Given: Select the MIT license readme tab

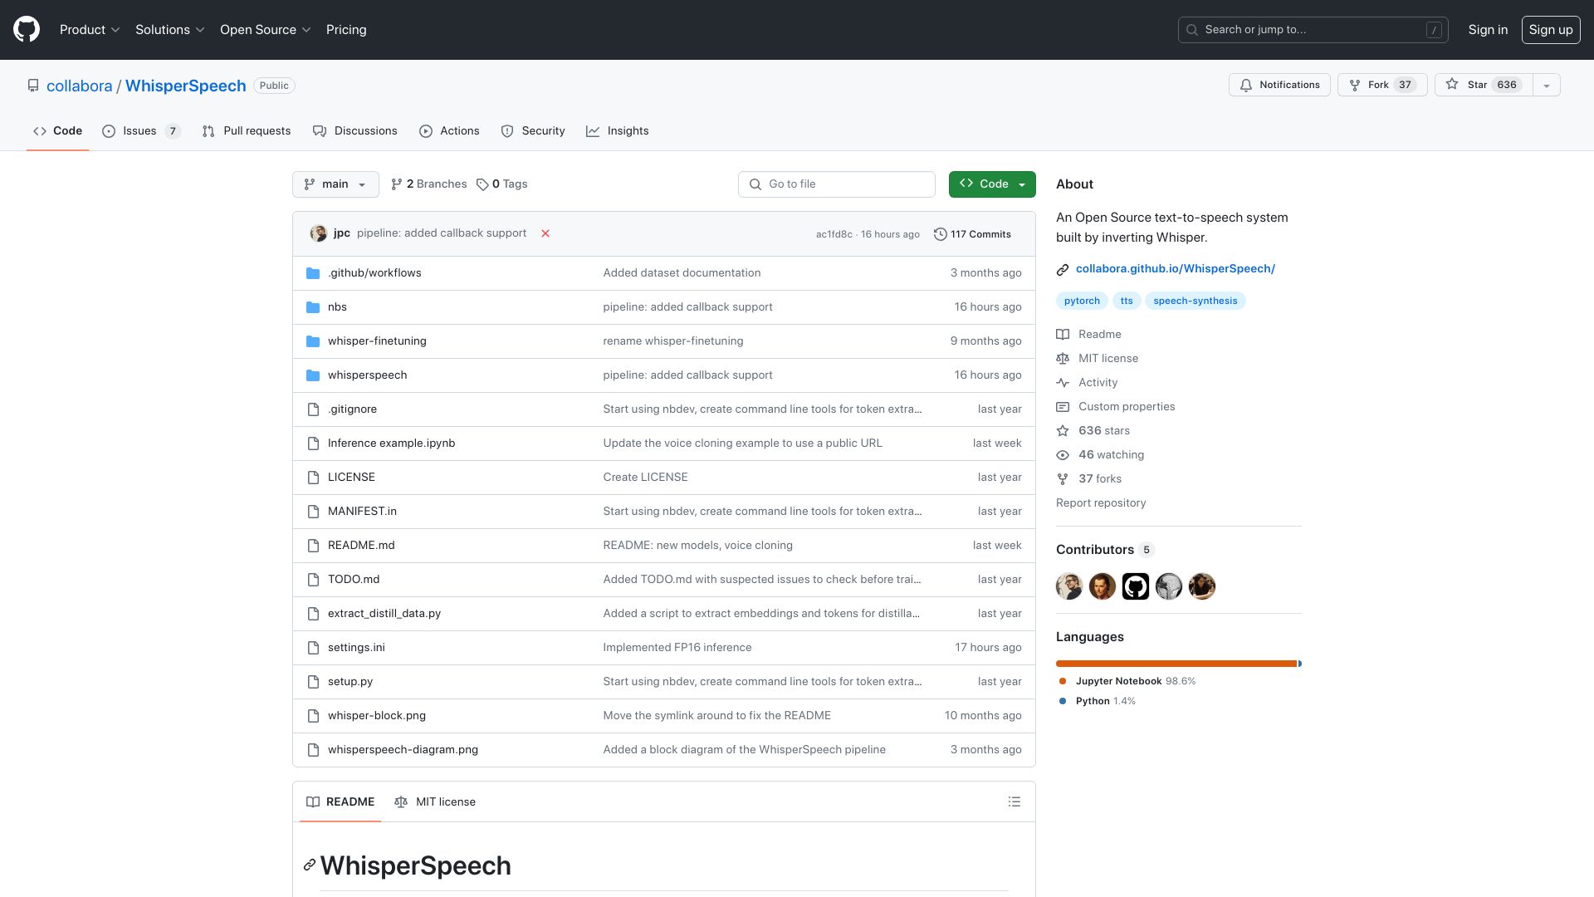Looking at the screenshot, I should [435, 802].
